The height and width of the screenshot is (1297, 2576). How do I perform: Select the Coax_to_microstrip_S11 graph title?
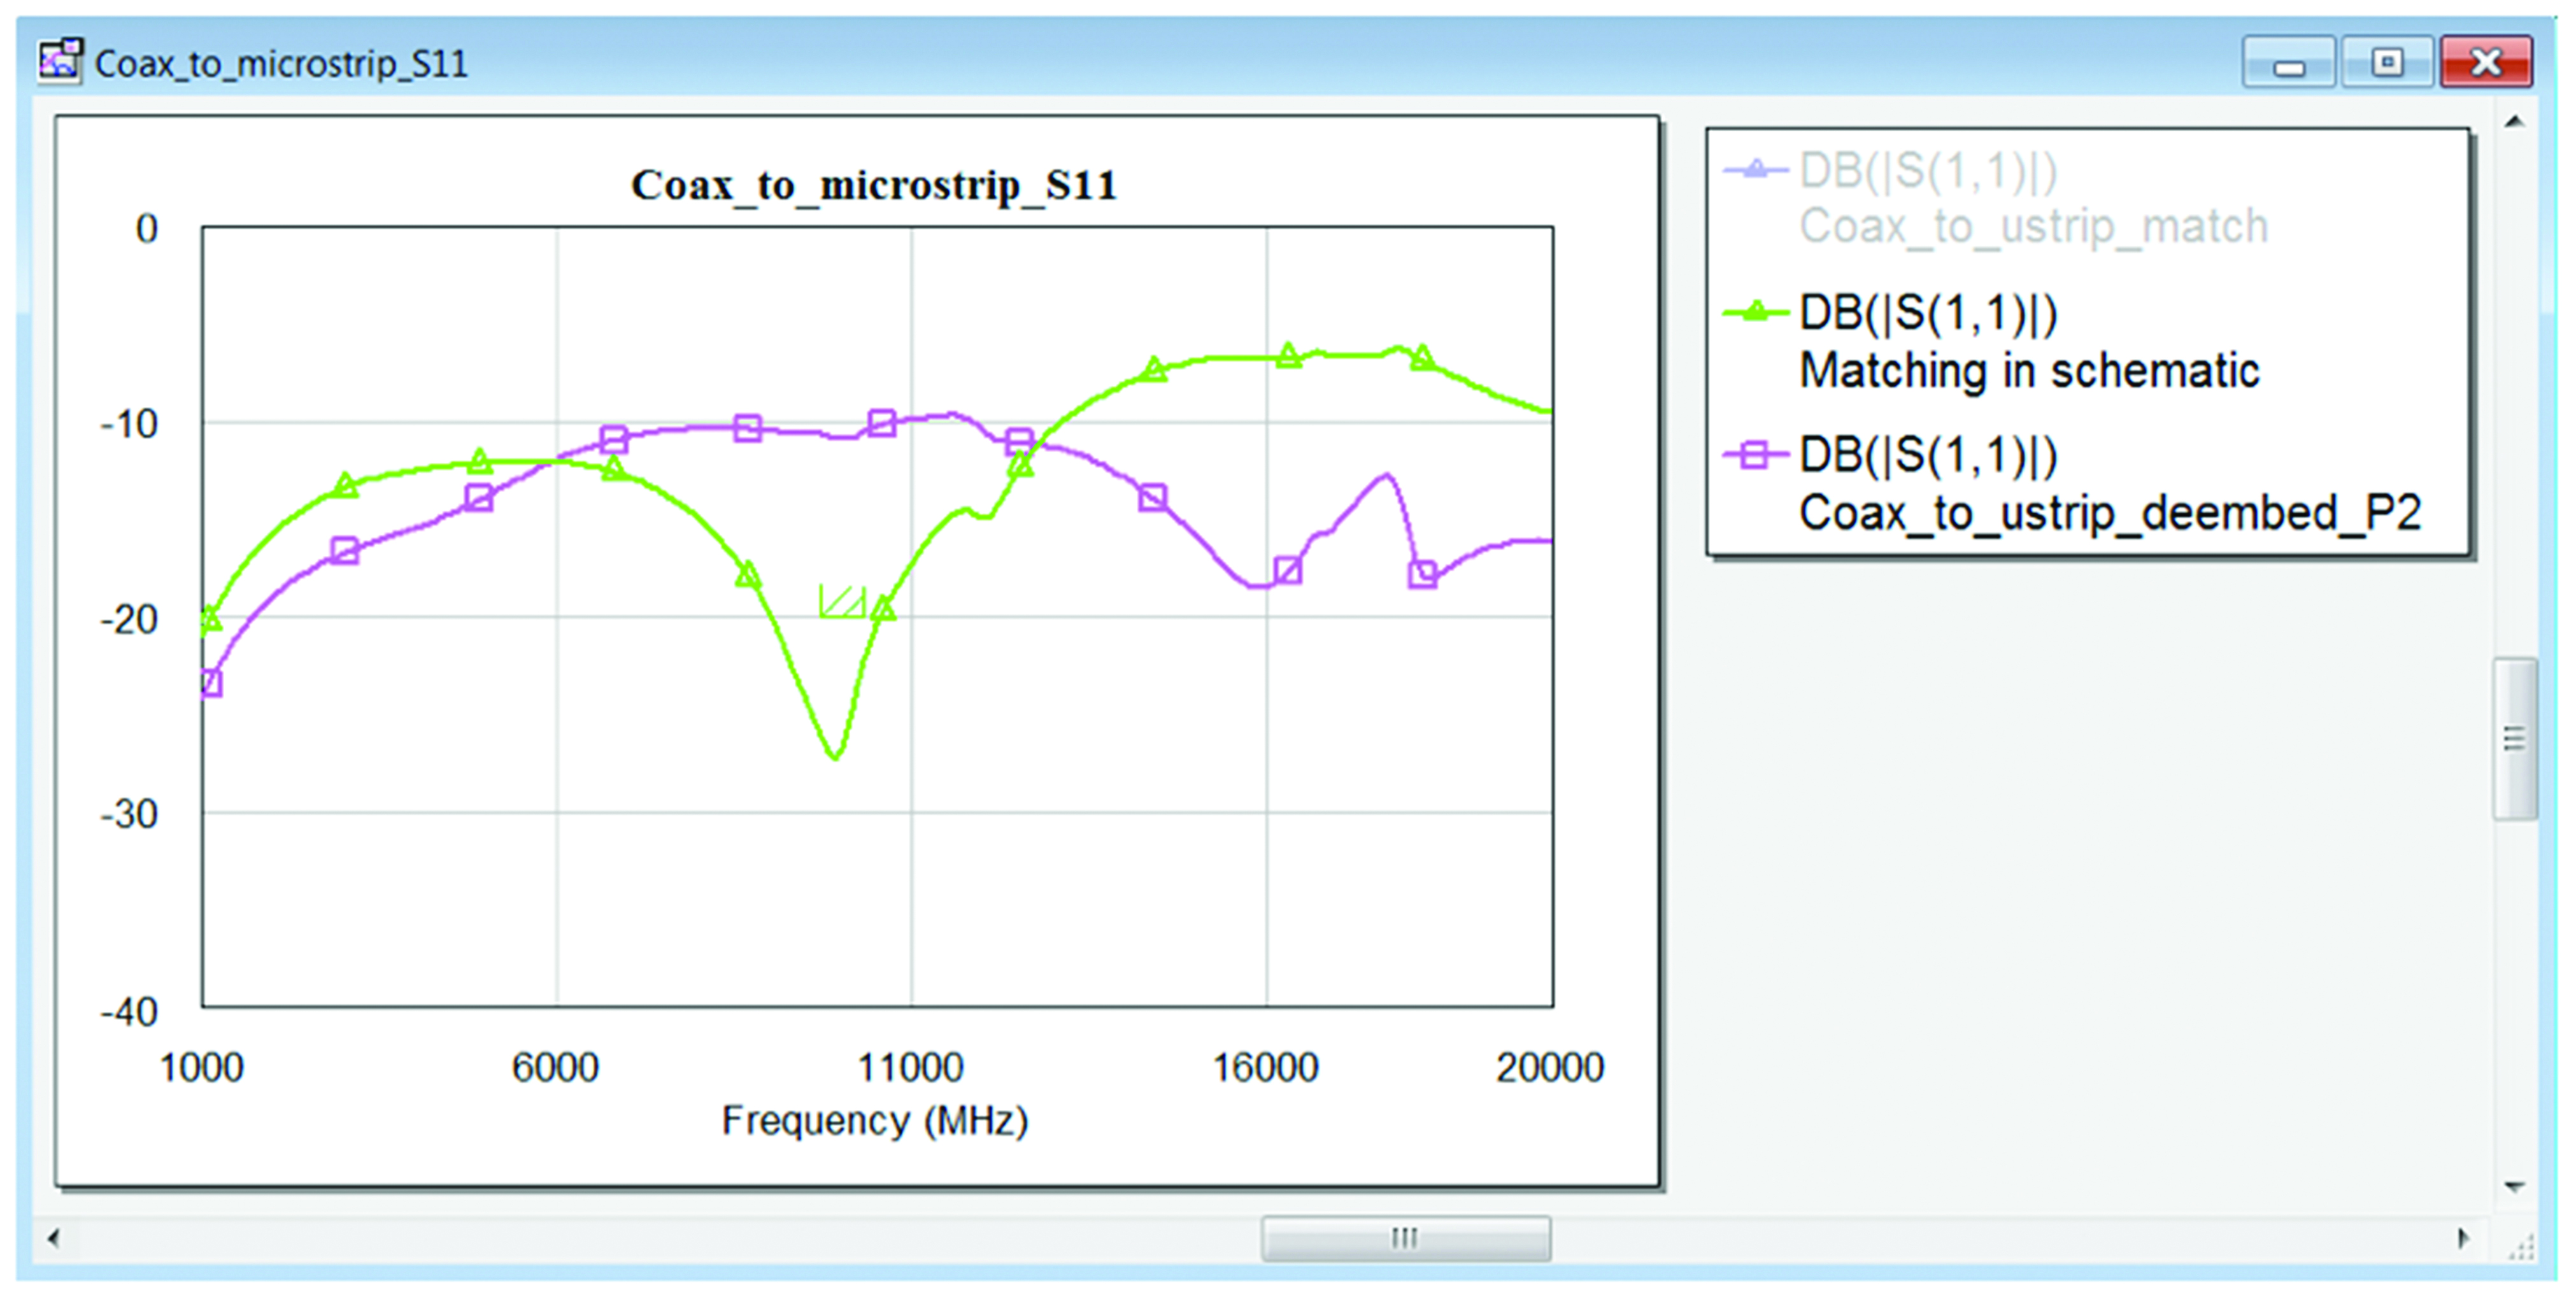click(873, 185)
